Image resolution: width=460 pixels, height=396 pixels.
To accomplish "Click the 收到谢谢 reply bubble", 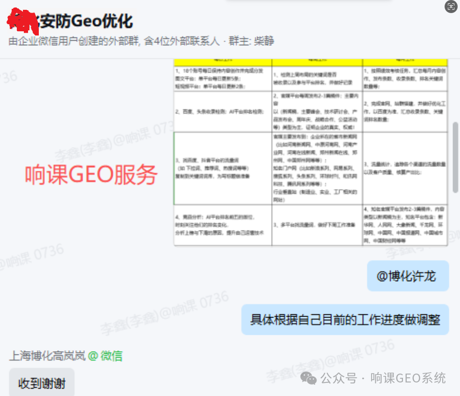I will pos(42,382).
